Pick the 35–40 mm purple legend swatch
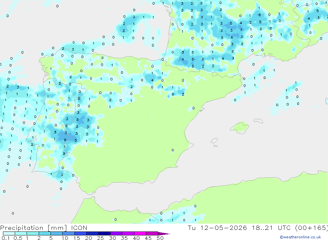Viewport: 328px width, 240px height. coord(128,233)
